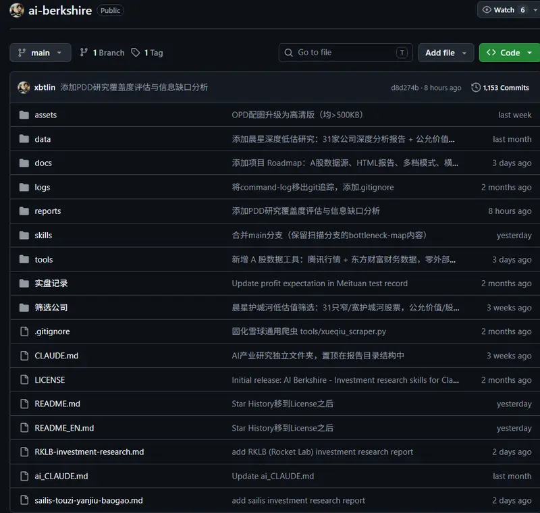The width and height of the screenshot is (540, 513).
Task: Click the folder icon for docs
Action: 24,163
